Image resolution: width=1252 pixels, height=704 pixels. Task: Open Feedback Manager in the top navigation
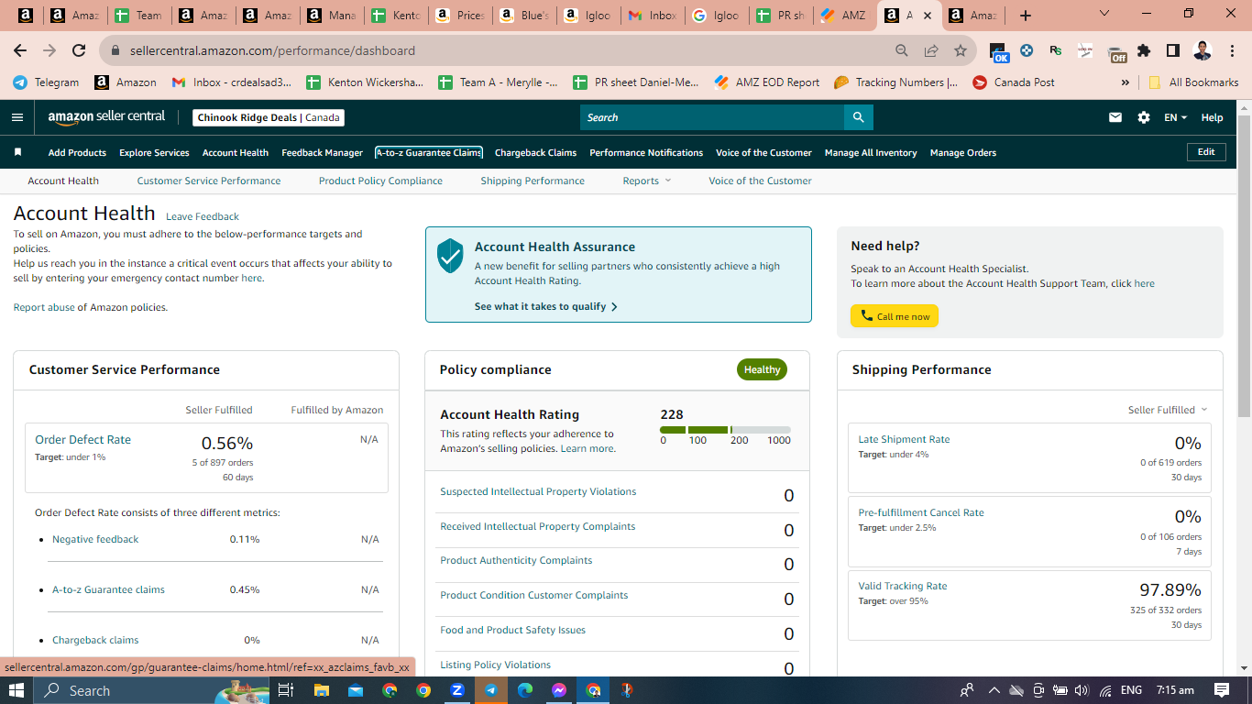coord(323,152)
